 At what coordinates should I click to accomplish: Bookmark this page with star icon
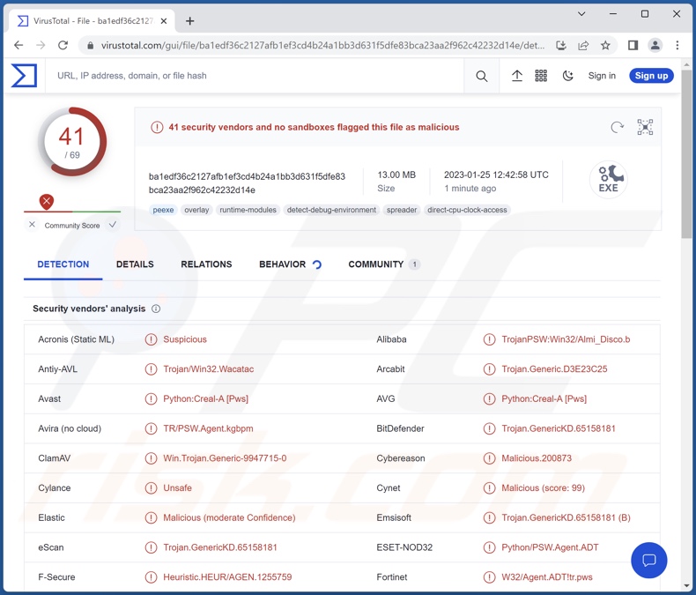point(605,45)
